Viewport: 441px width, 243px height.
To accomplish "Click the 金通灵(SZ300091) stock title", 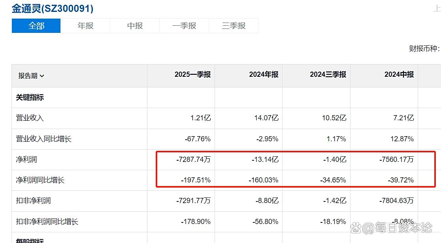I will point(53,8).
